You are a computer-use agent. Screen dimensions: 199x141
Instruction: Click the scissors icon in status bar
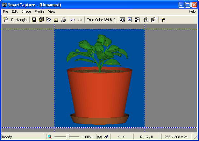coord(106,137)
